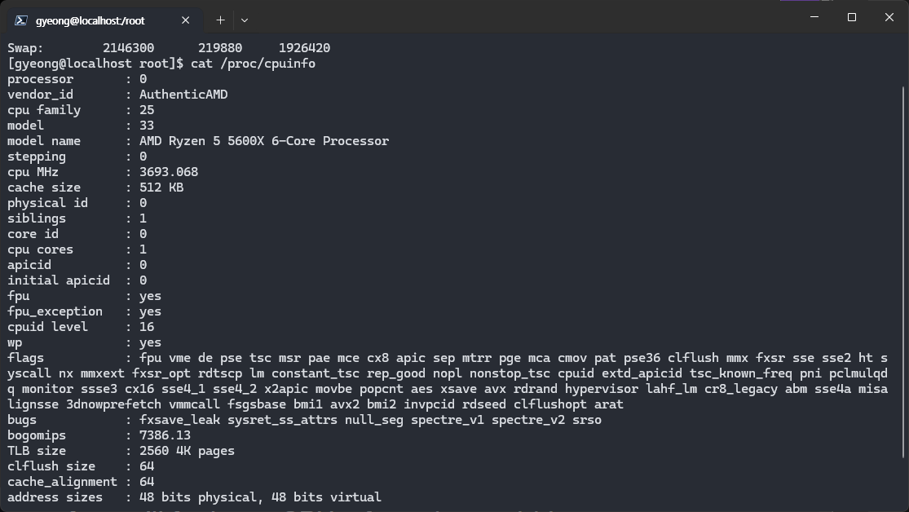909x512 pixels.
Task: Click the cpu MHz value 3693.068
Action: pyautogui.click(x=169, y=172)
